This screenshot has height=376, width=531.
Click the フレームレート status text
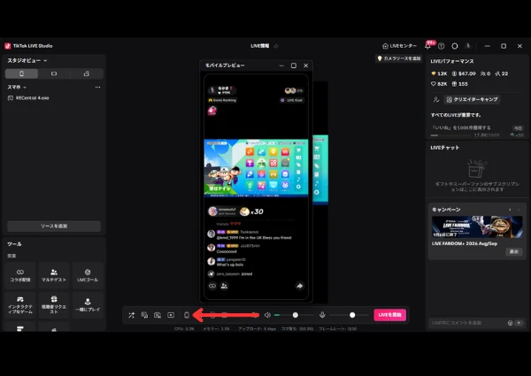click(338, 328)
